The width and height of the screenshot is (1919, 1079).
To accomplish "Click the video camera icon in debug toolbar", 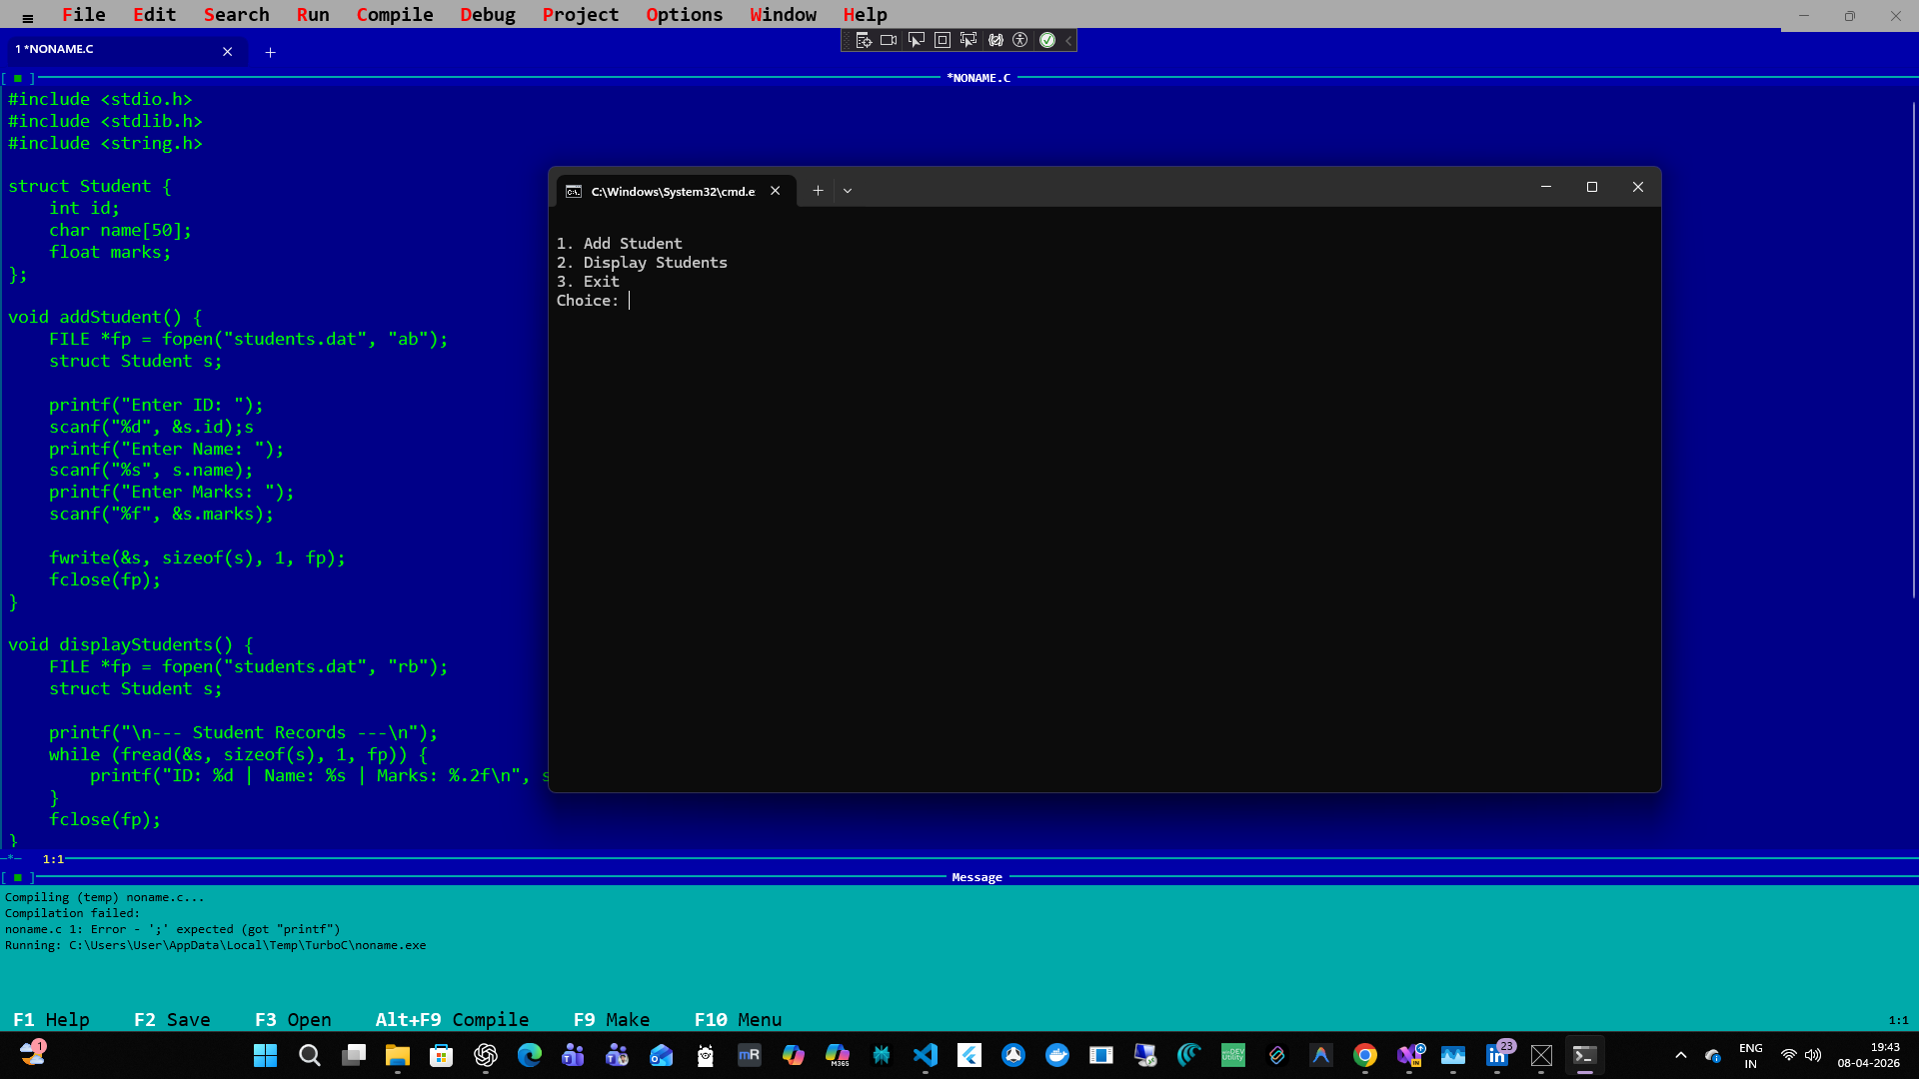I will 889,40.
